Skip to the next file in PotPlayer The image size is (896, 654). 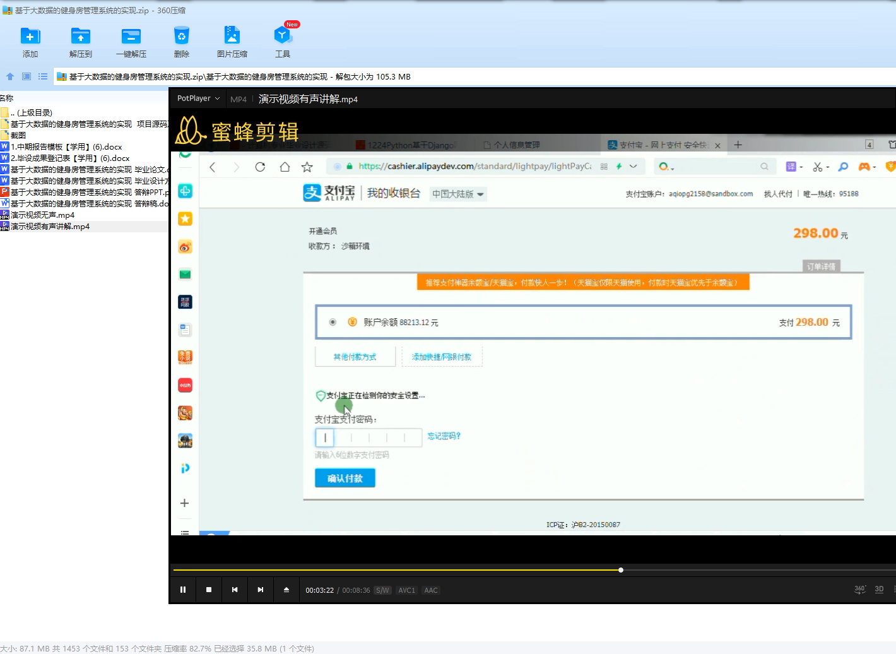[261, 590]
